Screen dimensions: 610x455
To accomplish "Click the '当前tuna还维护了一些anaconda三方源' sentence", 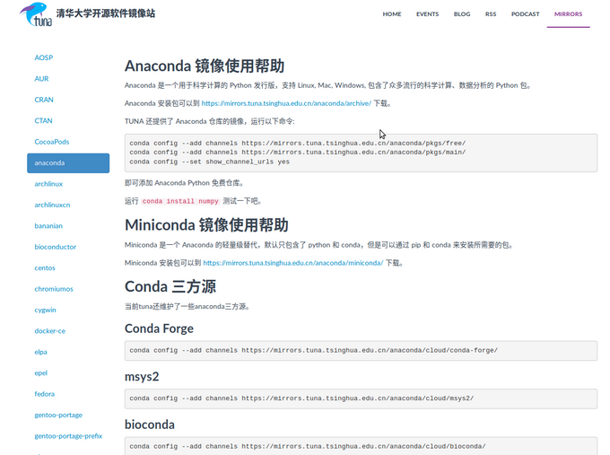I will pyautogui.click(x=187, y=307).
